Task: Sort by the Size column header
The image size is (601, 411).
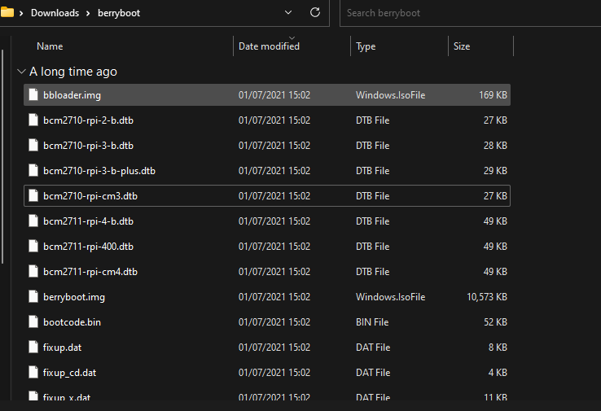Action: (x=462, y=46)
